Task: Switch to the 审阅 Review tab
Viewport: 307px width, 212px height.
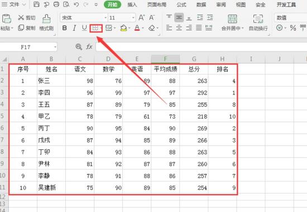Action: click(x=221, y=4)
